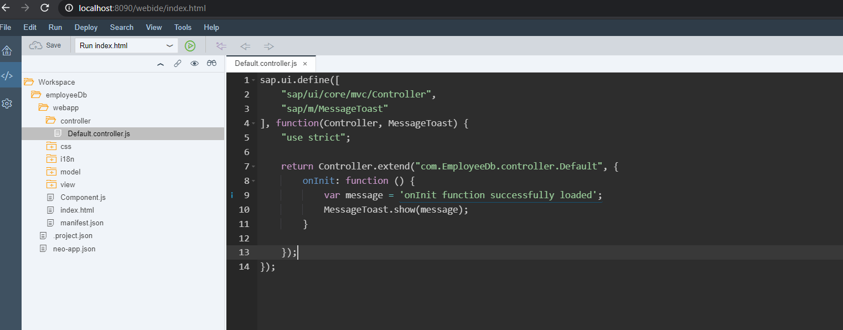
Task: Open the Edit menu
Action: point(30,27)
